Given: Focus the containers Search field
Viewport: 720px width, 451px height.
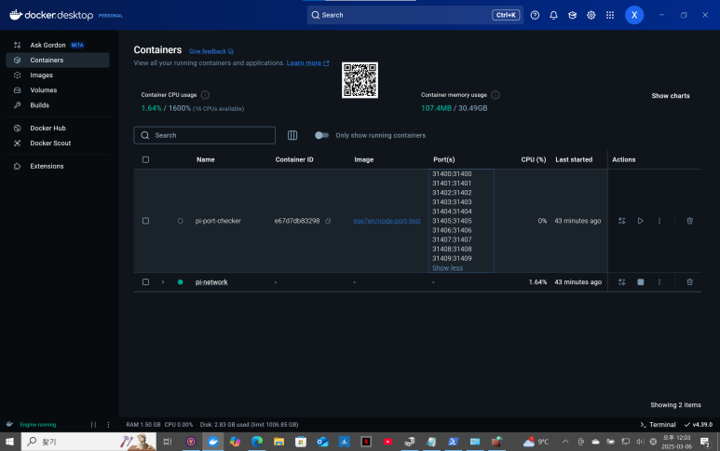Looking at the screenshot, I should [204, 135].
